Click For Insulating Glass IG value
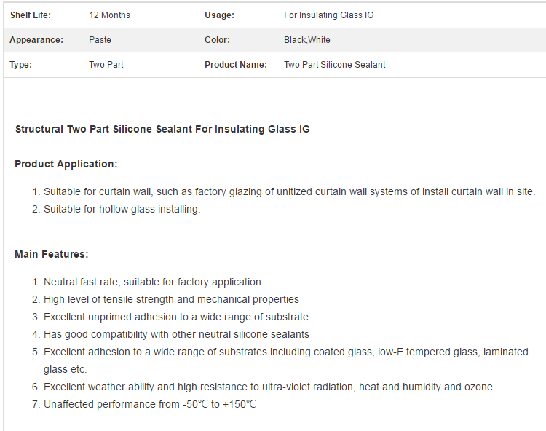 [329, 15]
